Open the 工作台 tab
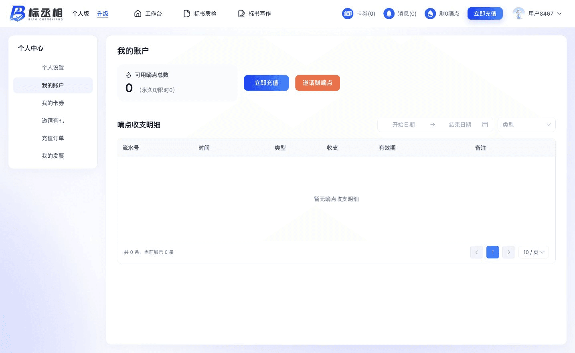575x353 pixels. click(148, 14)
